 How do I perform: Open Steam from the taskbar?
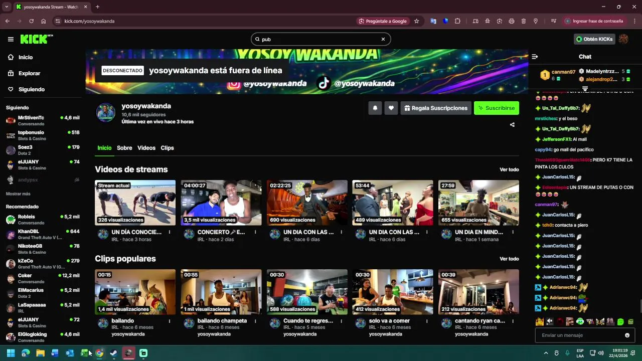click(x=114, y=353)
